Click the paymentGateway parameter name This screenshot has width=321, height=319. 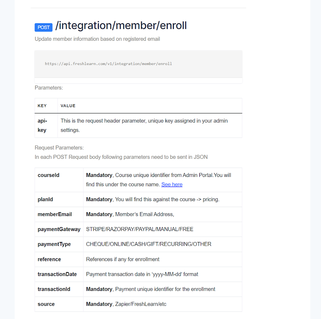coord(59,229)
